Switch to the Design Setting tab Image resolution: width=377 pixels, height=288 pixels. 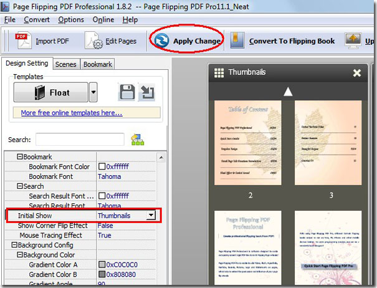pos(27,64)
